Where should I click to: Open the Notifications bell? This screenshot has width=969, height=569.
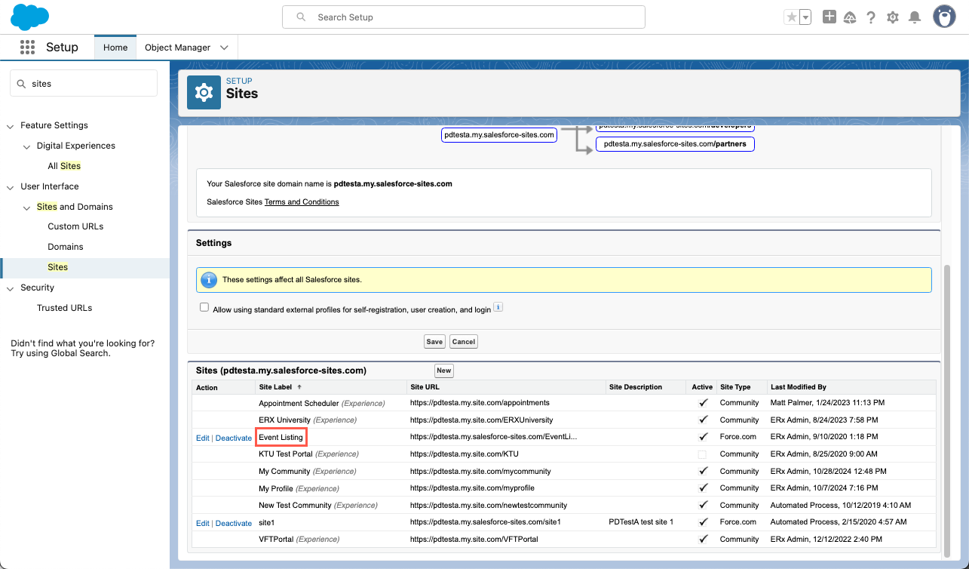(x=915, y=17)
